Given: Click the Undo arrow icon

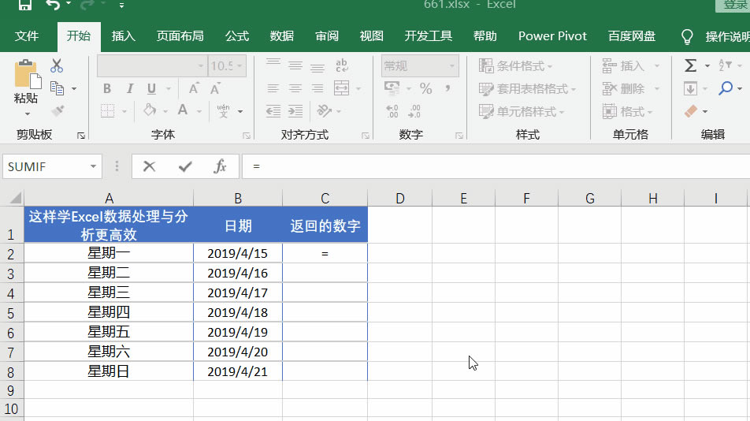Looking at the screenshot, I should (x=53, y=5).
